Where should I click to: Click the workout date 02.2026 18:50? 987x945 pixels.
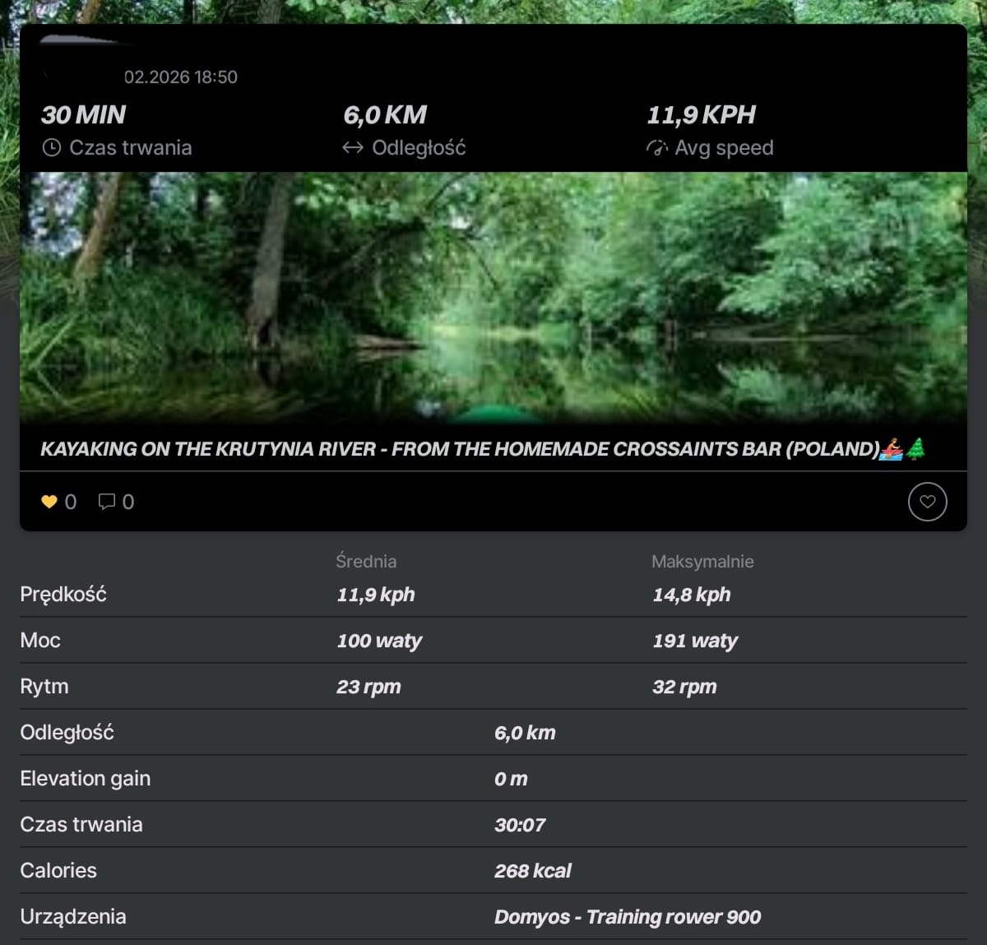180,77
